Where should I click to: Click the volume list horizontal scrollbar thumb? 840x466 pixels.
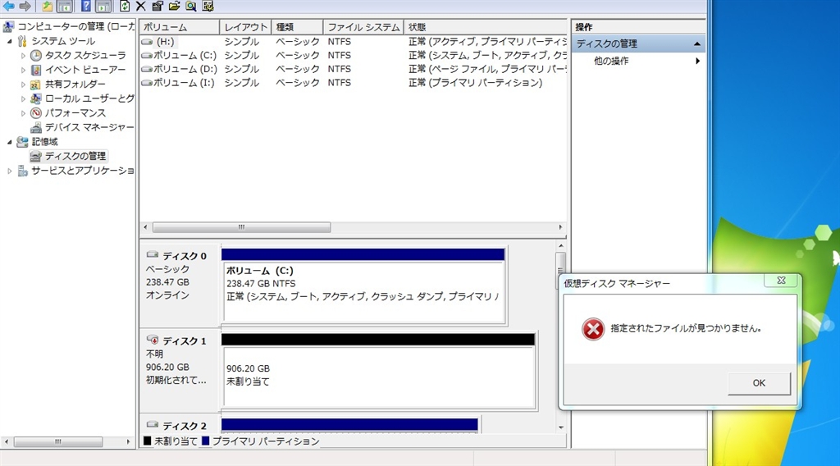tap(242, 227)
